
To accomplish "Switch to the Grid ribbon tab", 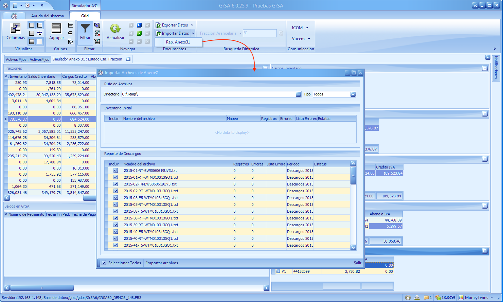I will coord(85,16).
